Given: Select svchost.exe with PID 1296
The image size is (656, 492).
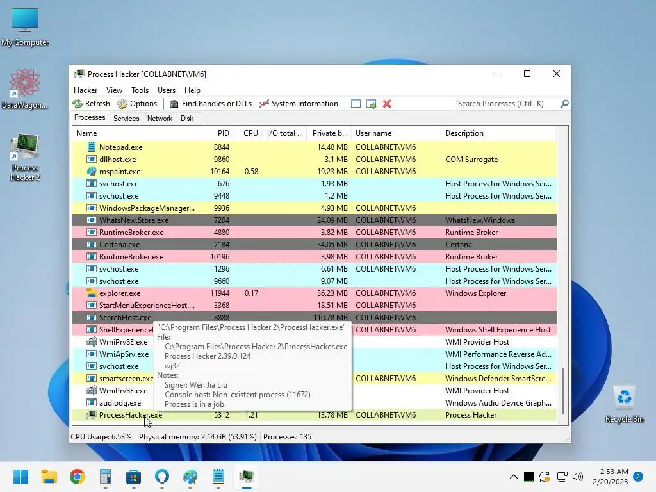Looking at the screenshot, I should point(314,268).
